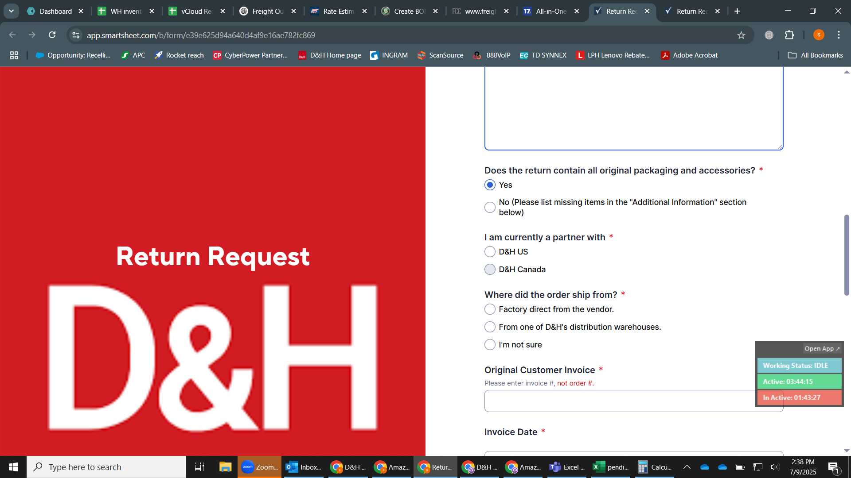851x478 pixels.
Task: Open File Explorer from taskbar
Action: pyautogui.click(x=226, y=467)
